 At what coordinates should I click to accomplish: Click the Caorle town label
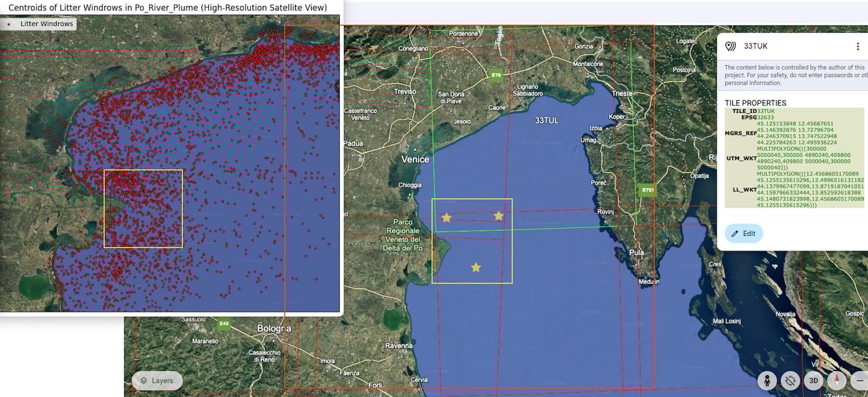click(x=497, y=108)
